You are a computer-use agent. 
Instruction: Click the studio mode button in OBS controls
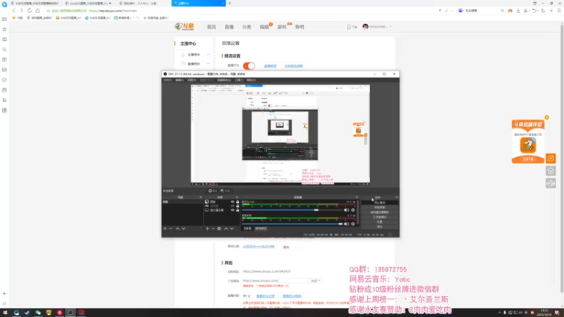379,217
